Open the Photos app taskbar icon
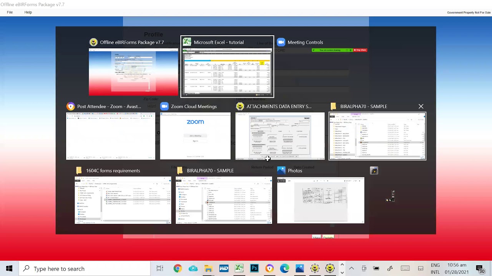The height and width of the screenshot is (276, 492). coord(300,269)
